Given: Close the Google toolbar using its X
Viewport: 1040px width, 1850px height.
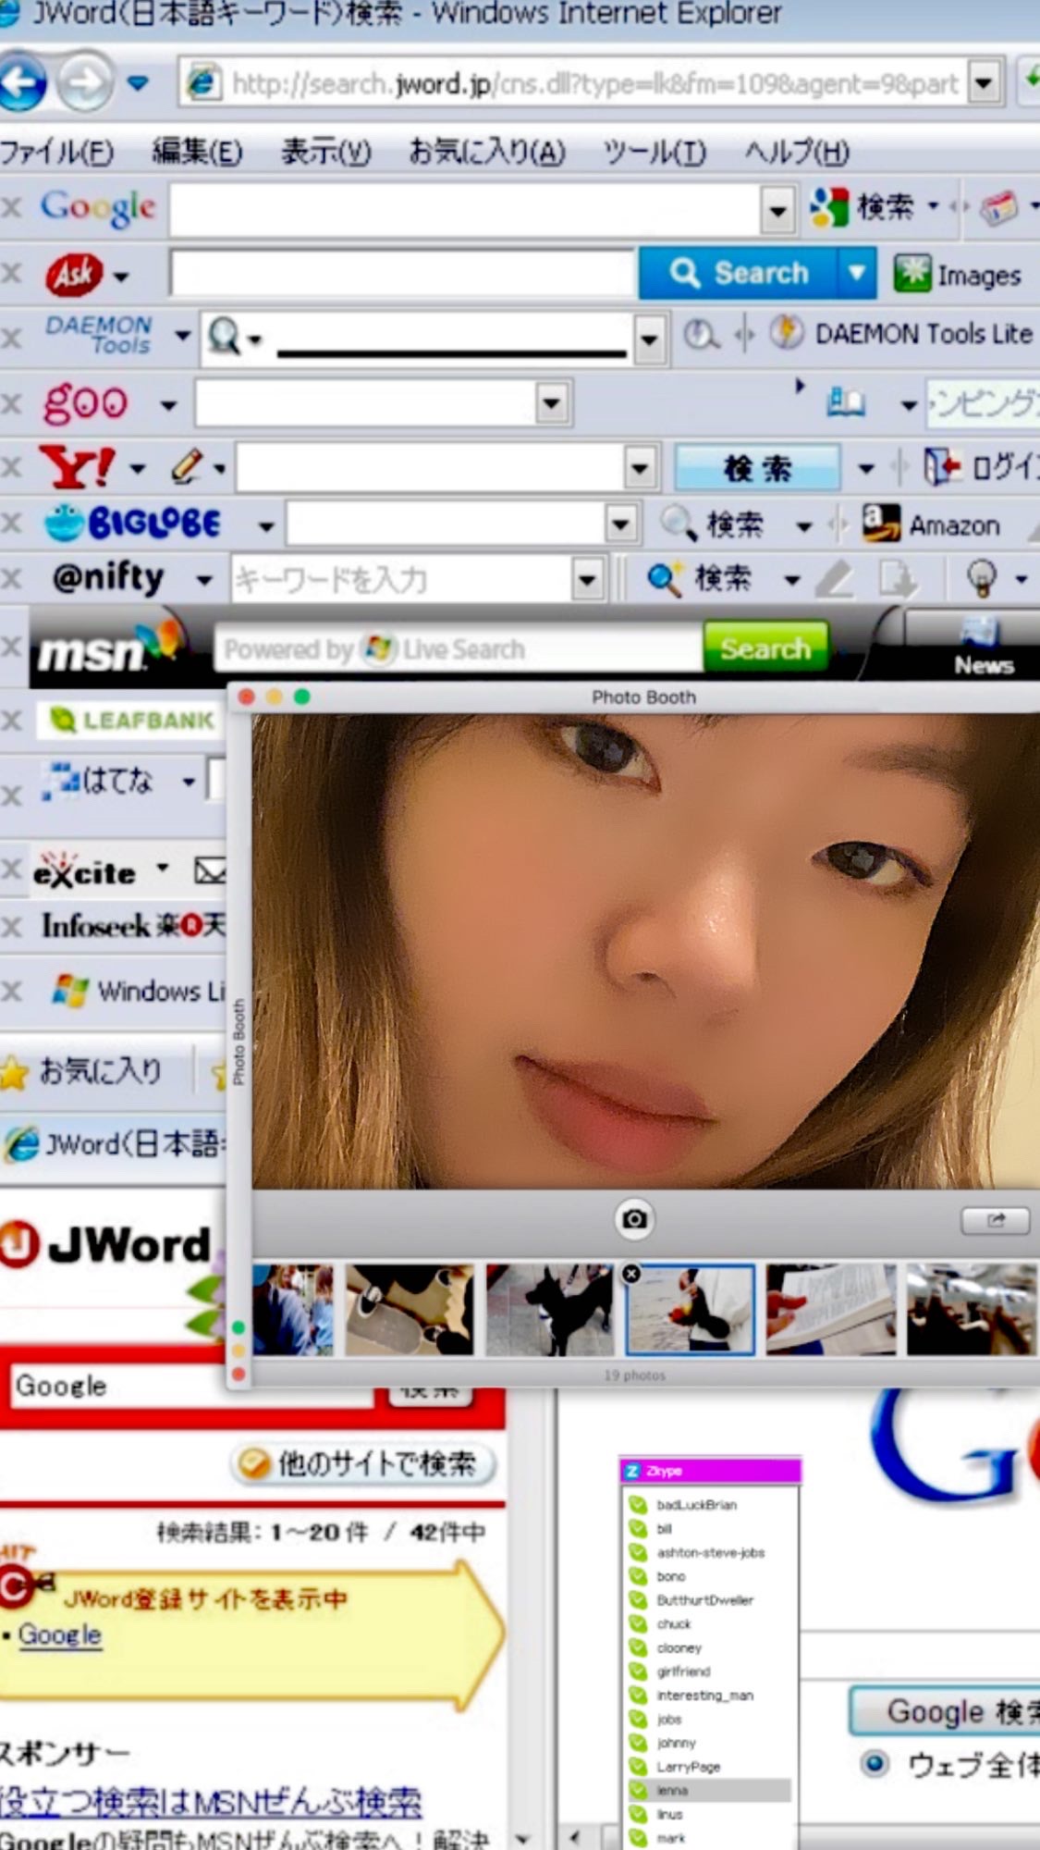Looking at the screenshot, I should [x=11, y=206].
